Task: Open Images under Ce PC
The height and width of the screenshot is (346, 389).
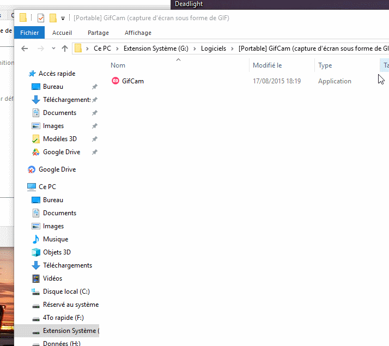Action: click(53, 226)
